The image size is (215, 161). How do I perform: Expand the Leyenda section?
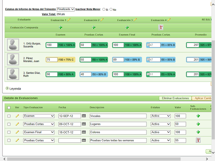pos(7,89)
